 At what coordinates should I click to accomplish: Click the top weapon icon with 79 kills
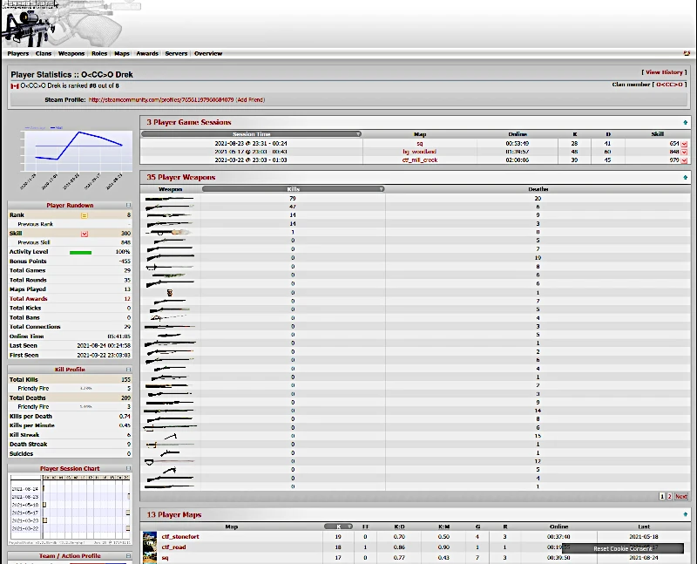pyautogui.click(x=169, y=199)
